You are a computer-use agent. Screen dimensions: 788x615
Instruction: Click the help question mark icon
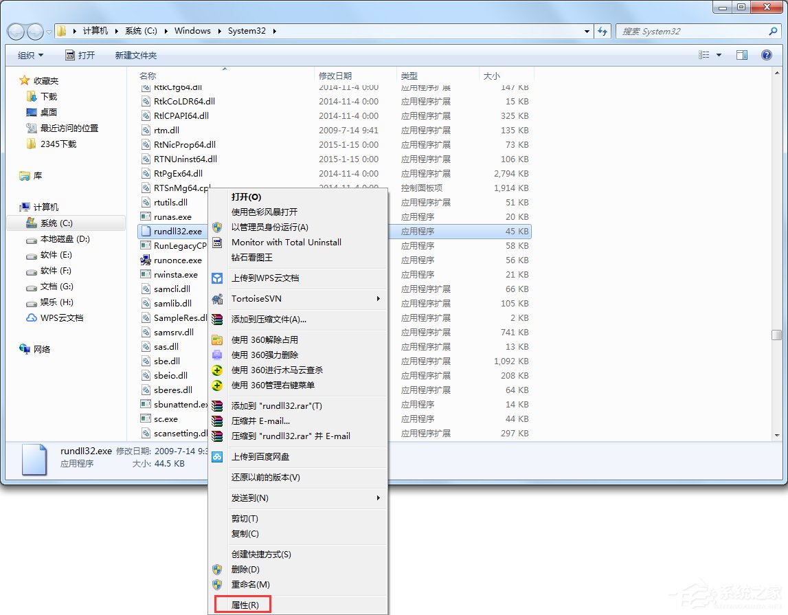(767, 55)
